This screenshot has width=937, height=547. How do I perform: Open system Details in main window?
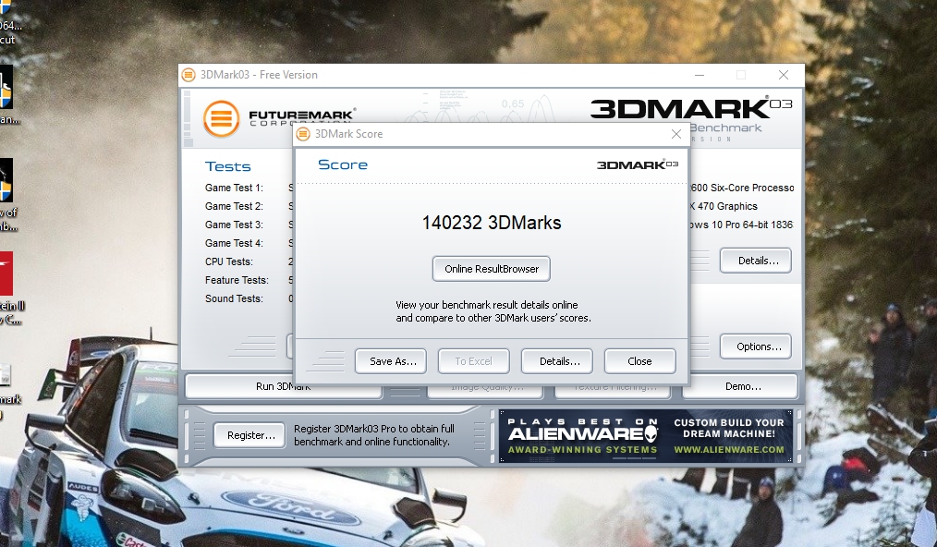point(755,261)
